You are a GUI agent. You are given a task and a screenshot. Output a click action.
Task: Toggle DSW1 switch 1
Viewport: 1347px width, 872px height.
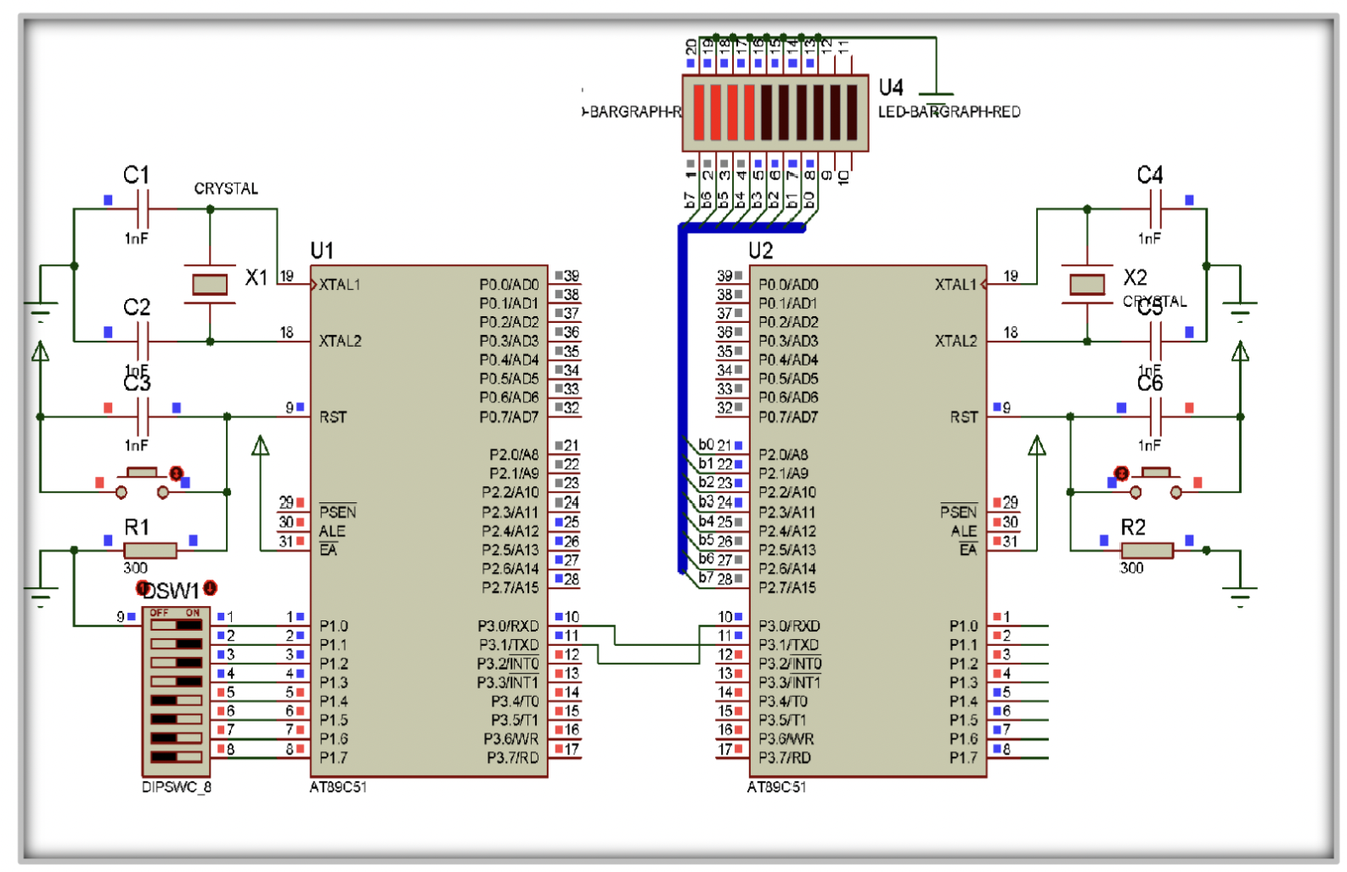click(x=177, y=625)
